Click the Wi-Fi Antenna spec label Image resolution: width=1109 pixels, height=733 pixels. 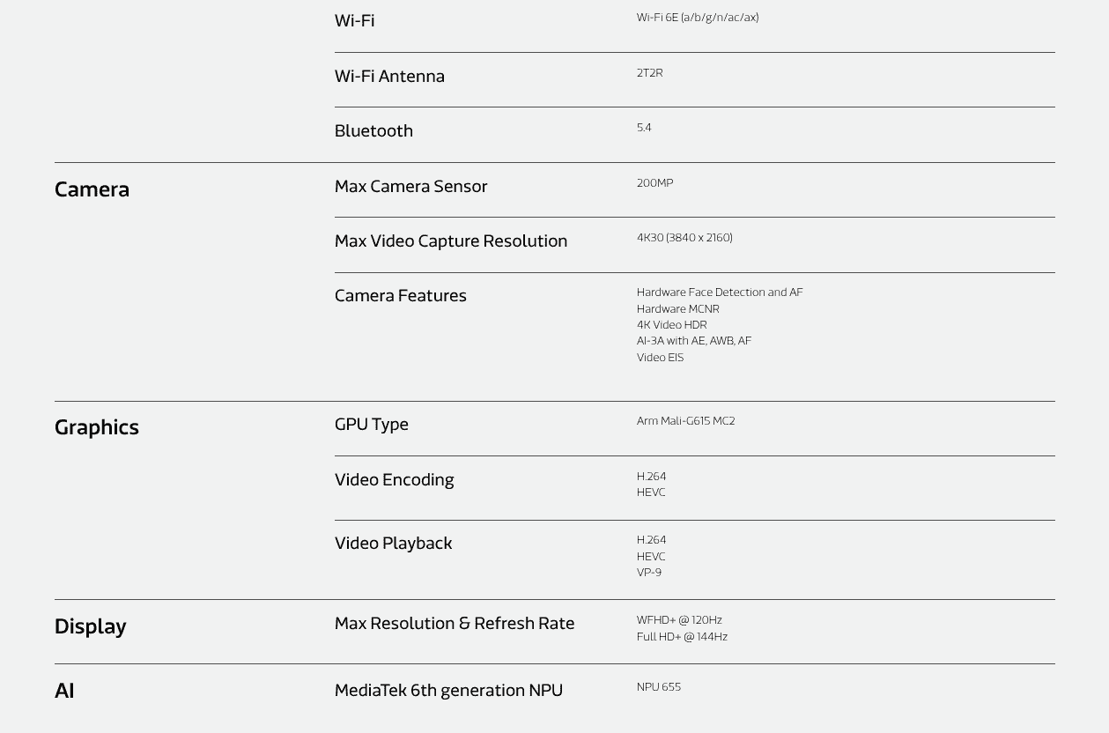click(389, 76)
